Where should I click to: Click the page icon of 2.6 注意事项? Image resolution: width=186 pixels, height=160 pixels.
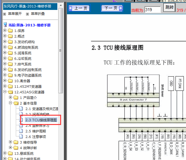coord(21,136)
